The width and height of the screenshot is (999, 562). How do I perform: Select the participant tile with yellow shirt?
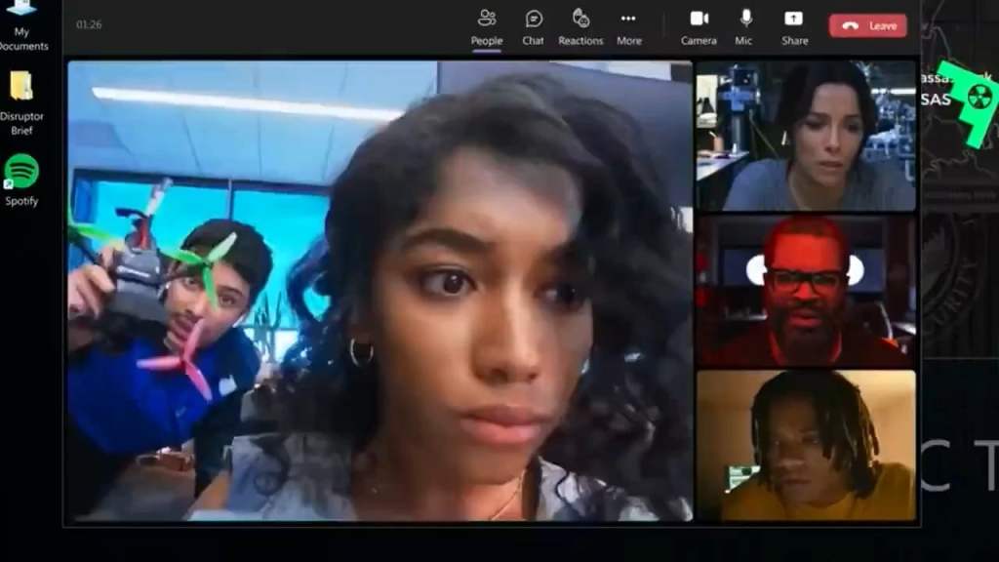point(806,445)
